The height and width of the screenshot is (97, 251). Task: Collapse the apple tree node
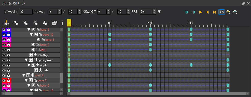click(x=29, y=65)
